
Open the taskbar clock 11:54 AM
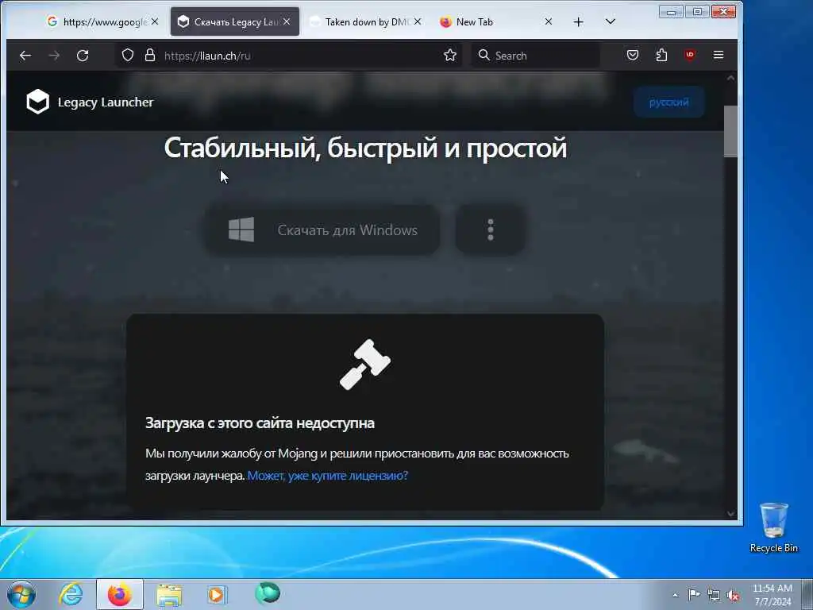(x=773, y=595)
